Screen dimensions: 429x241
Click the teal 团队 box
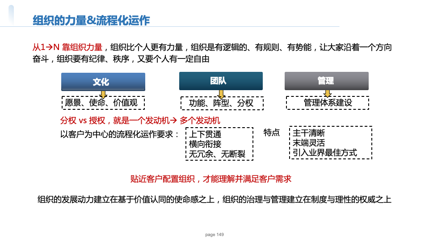coord(221,81)
